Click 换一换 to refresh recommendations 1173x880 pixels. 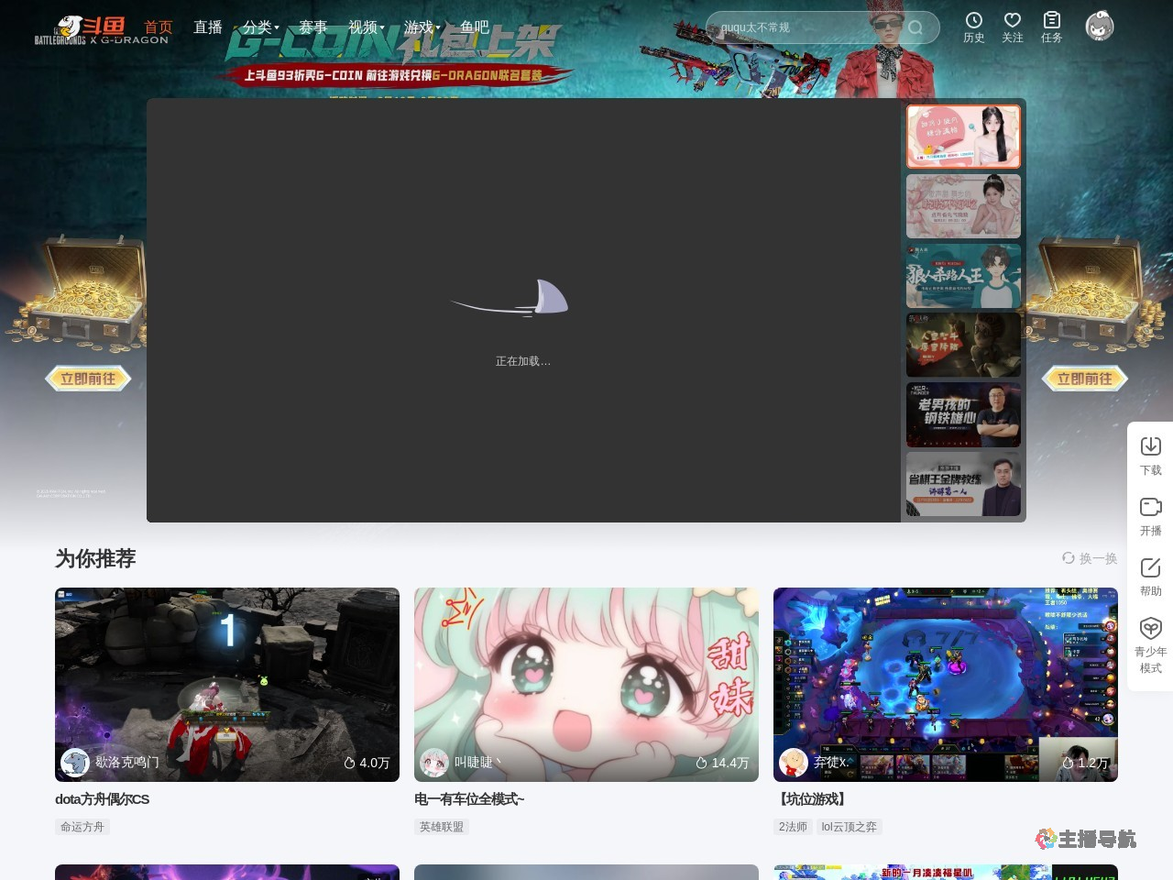[x=1090, y=558]
